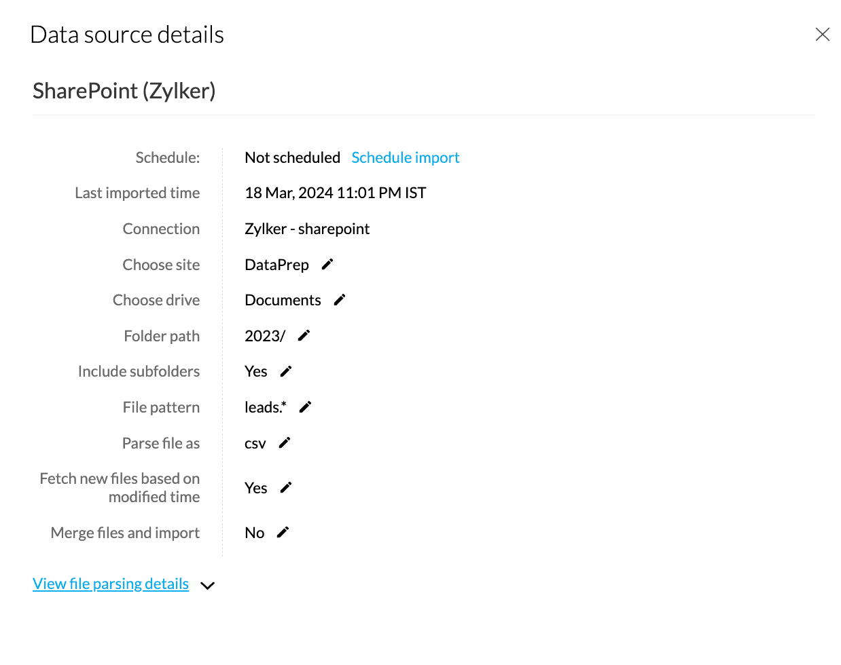The image size is (841, 665).
Task: Edit the Folder path 2023/ value
Action: click(304, 335)
